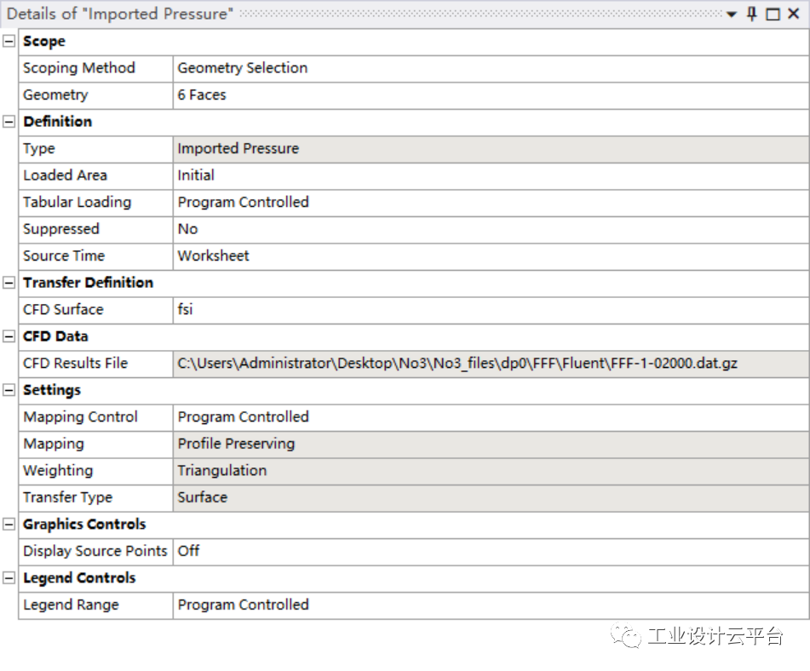Open Tabular Loading Program Controlled value
This screenshot has width=810, height=671.
coord(491,203)
